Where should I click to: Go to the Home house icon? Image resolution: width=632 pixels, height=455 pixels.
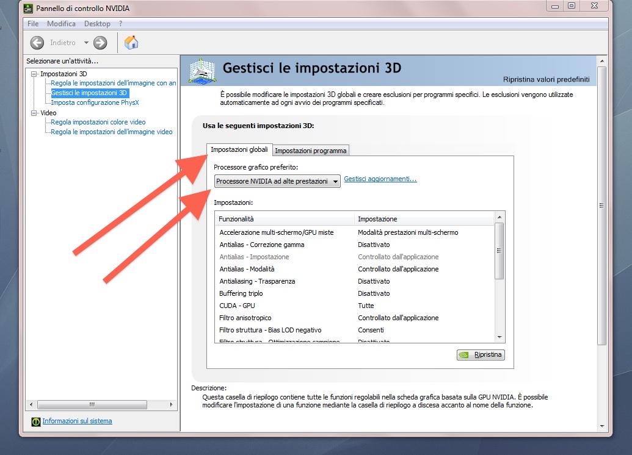click(x=131, y=43)
